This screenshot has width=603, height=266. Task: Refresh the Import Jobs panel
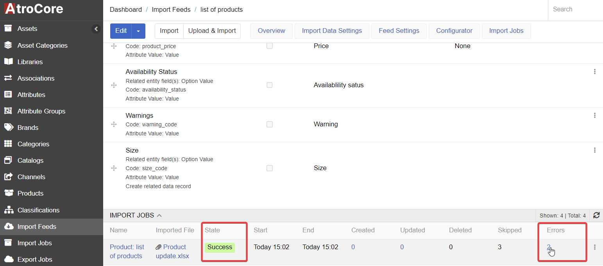[596, 215]
